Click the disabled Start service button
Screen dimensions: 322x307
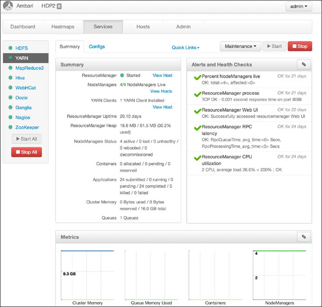click(274, 46)
